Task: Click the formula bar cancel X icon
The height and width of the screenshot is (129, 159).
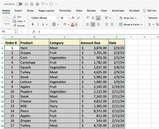Action: click(21, 32)
